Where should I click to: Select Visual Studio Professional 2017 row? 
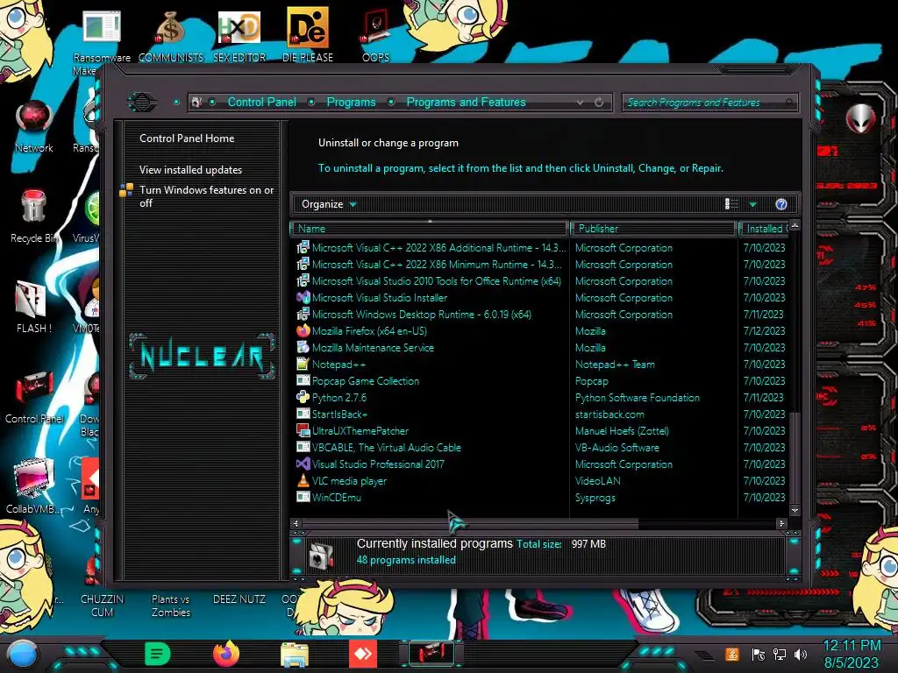tap(540, 464)
